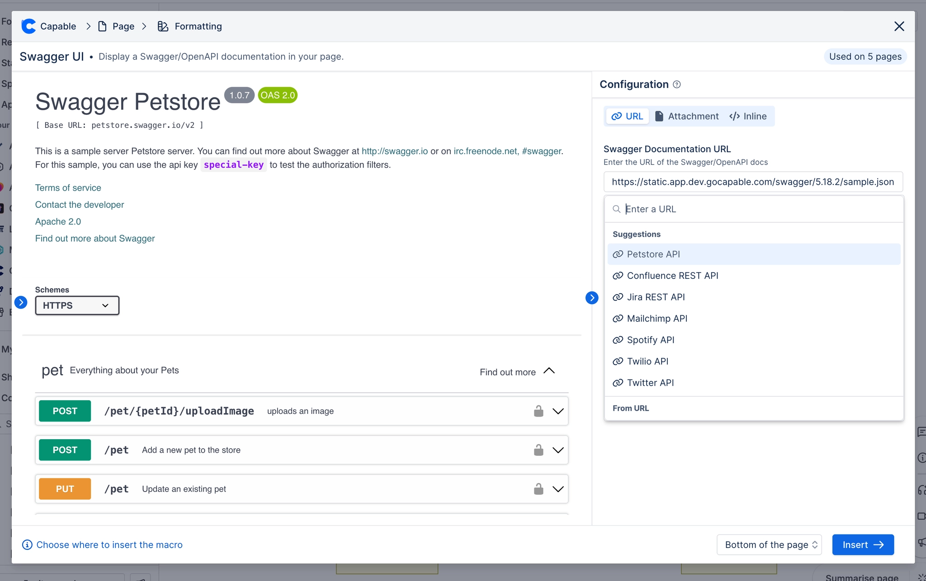
Task: Click the Capable logo icon in the breadcrumb
Action: 28,26
